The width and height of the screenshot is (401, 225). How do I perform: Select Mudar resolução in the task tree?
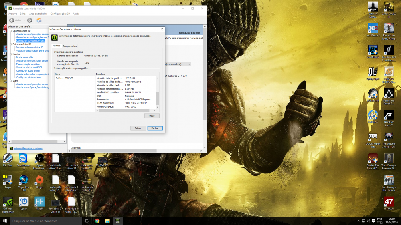pos(24,57)
